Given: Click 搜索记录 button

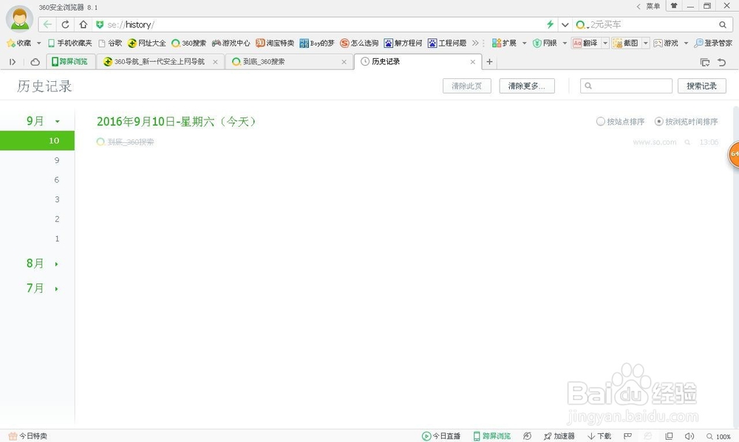Looking at the screenshot, I should pyautogui.click(x=701, y=86).
